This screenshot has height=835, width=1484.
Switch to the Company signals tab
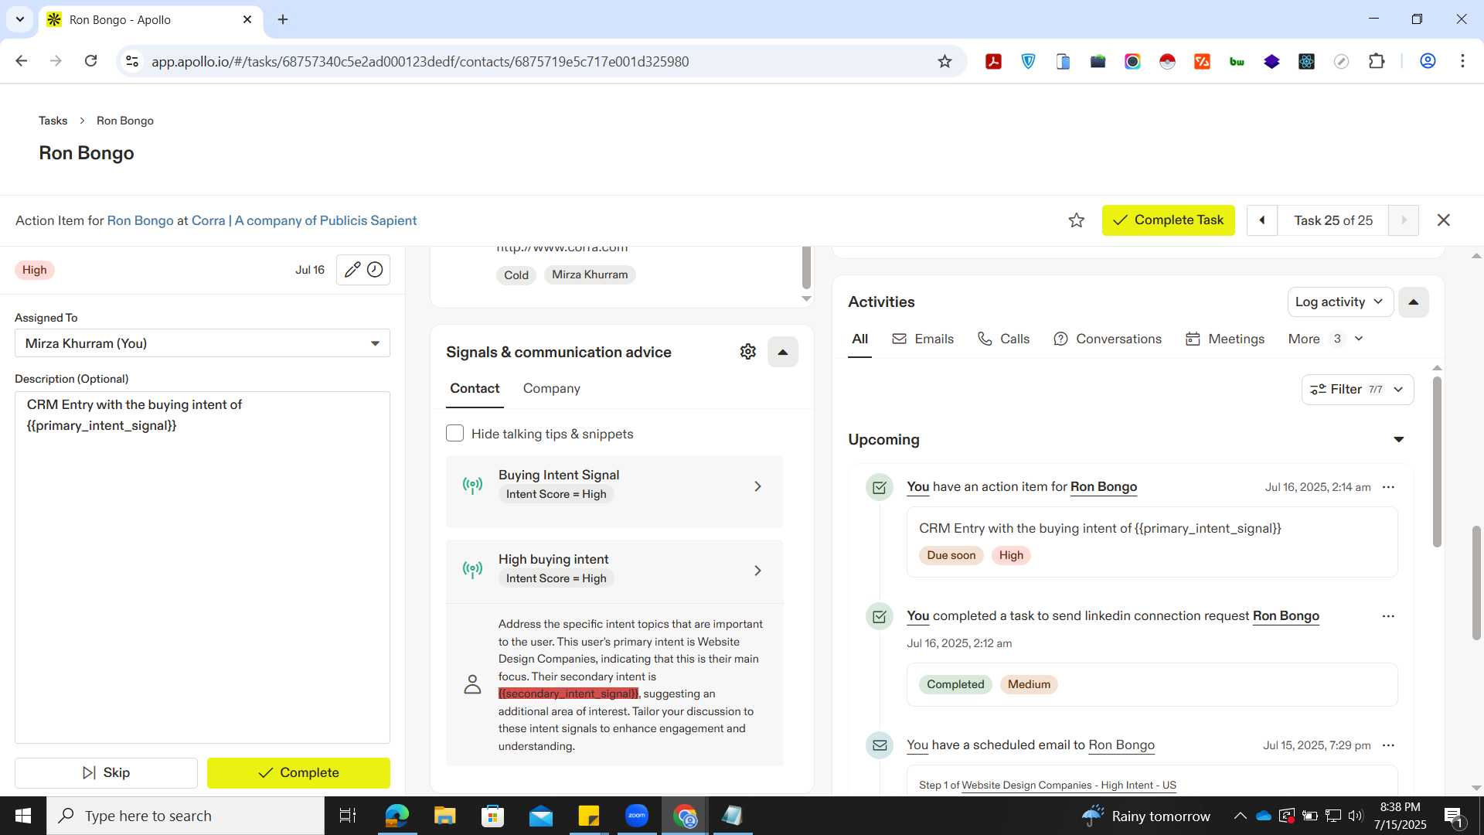pos(551,389)
